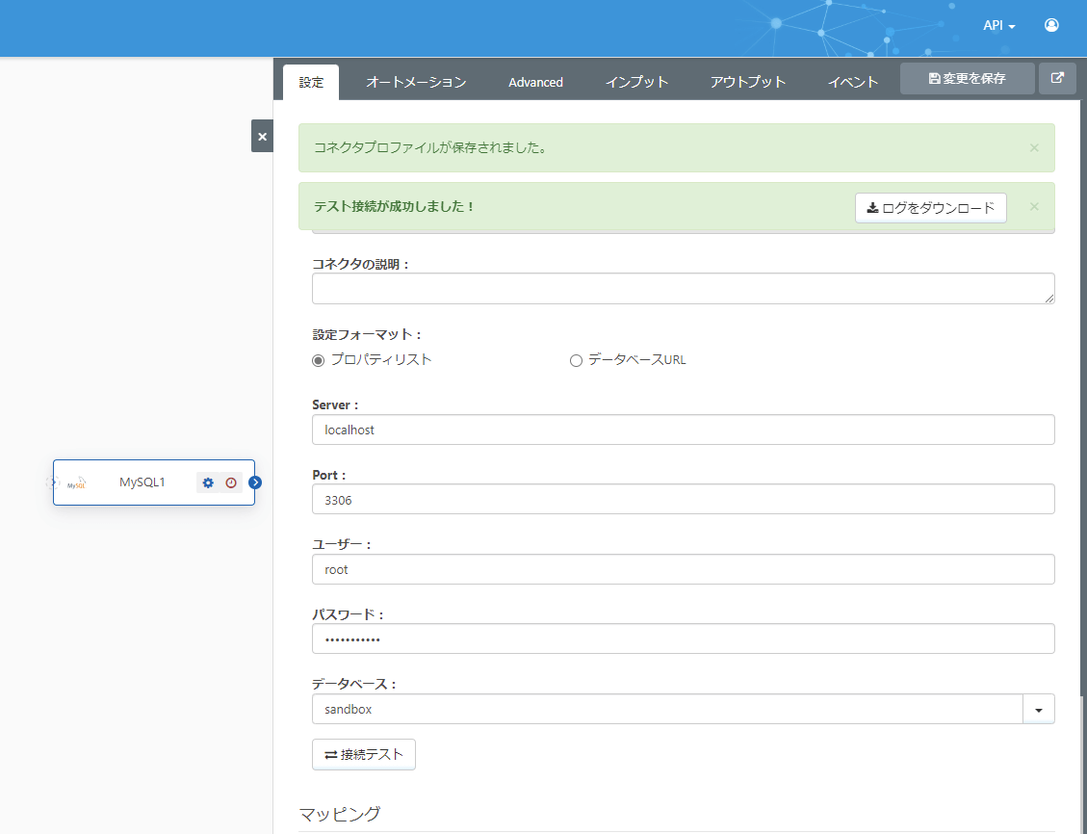This screenshot has width=1087, height=834.
Task: Click into the Server input field
Action: (x=683, y=430)
